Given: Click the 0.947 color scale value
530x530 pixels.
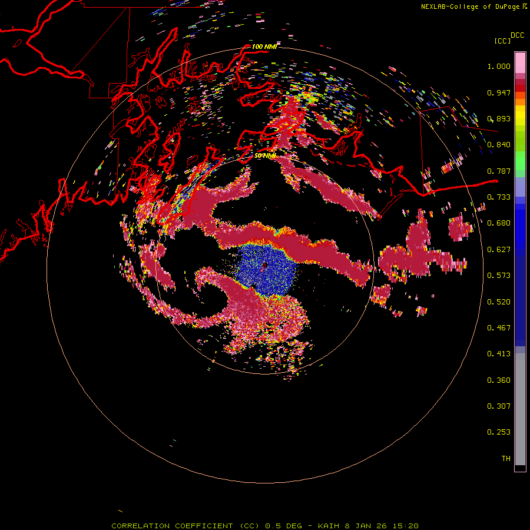Looking at the screenshot, I should (499, 92).
